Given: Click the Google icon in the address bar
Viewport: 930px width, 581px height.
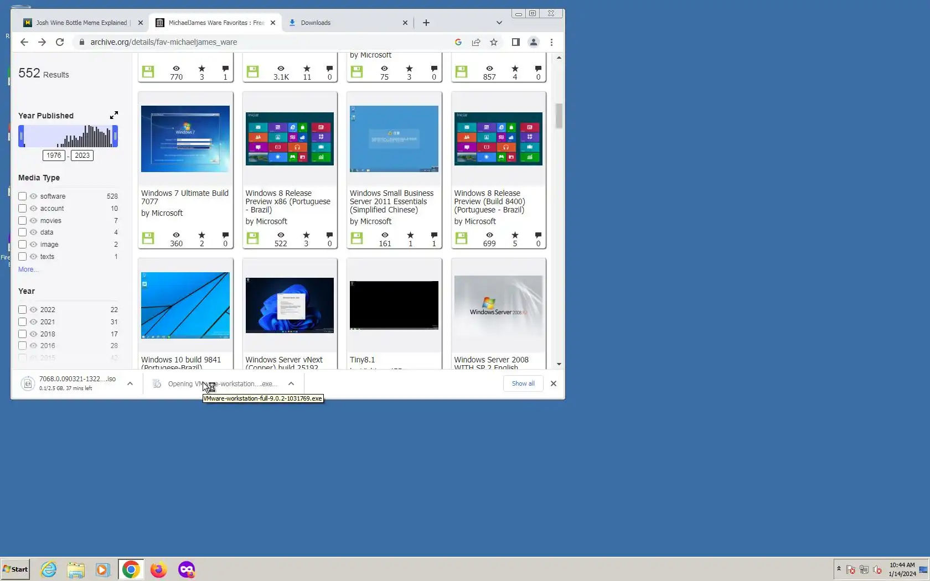Looking at the screenshot, I should pyautogui.click(x=458, y=42).
